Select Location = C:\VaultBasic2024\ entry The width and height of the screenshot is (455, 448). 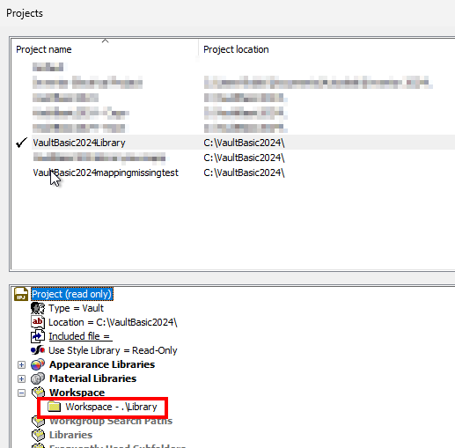pyautogui.click(x=113, y=322)
